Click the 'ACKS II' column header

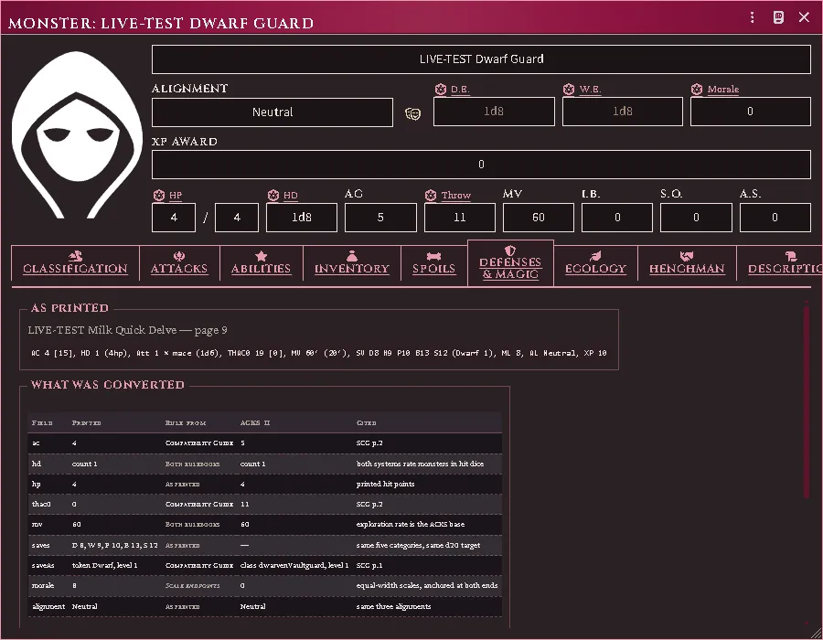[x=255, y=422]
